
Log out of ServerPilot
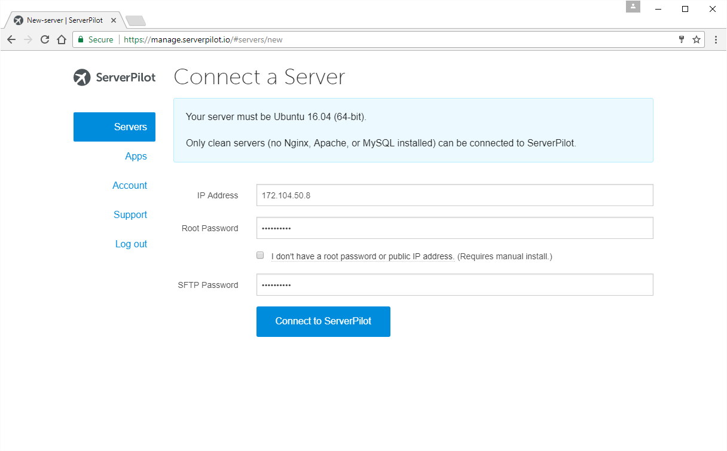pyautogui.click(x=131, y=244)
